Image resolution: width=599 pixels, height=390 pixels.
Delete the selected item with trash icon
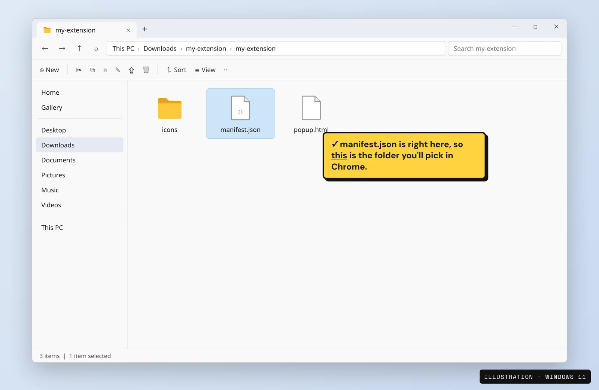click(x=146, y=70)
